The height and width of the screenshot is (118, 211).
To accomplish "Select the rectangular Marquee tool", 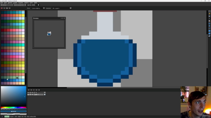I will point(209,11).
